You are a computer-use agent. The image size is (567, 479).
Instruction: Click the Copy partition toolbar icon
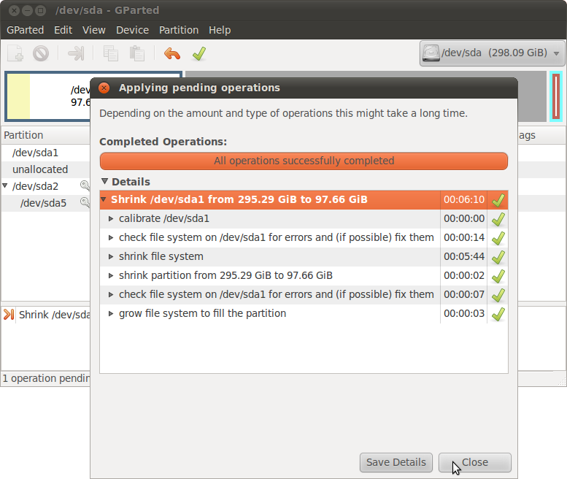click(111, 54)
